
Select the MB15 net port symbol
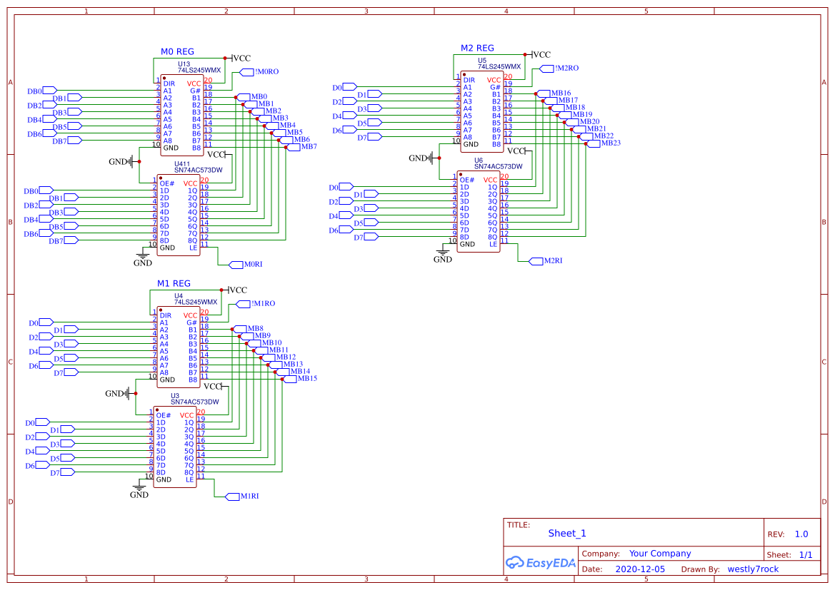coord(290,379)
